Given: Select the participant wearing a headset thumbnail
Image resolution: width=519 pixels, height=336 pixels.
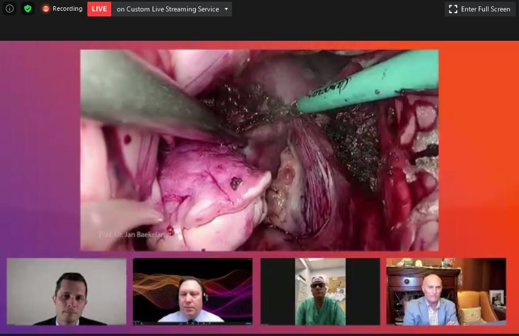Looking at the screenshot, I should [193, 291].
